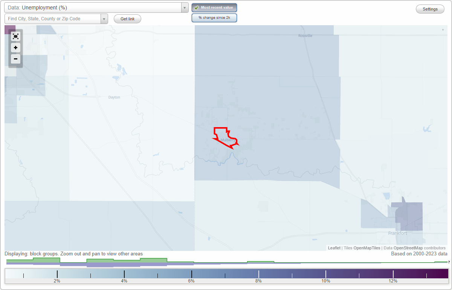Click the 10% label on legend scale
452x290 pixels.
click(326, 281)
